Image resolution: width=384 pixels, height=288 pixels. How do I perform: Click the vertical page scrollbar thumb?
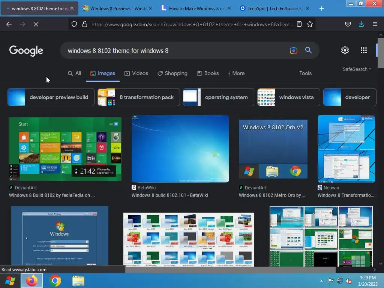click(x=381, y=53)
